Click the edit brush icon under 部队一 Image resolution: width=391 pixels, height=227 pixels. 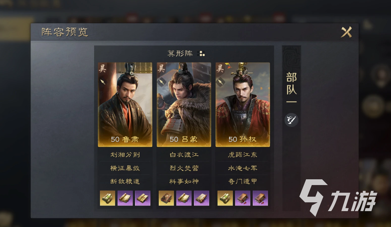tap(291, 120)
